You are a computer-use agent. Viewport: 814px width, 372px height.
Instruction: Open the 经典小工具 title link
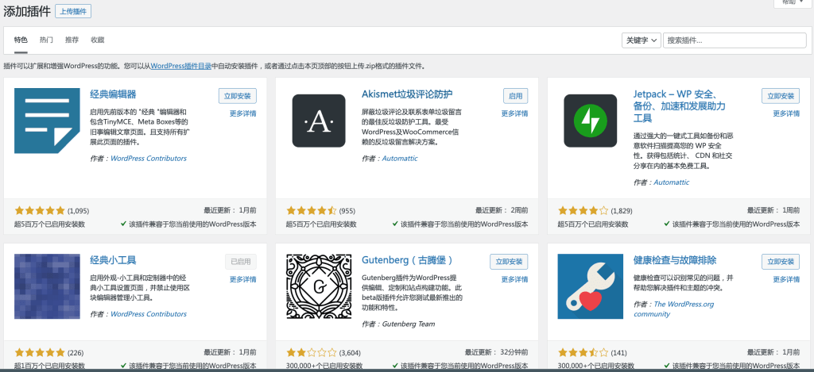tap(113, 260)
